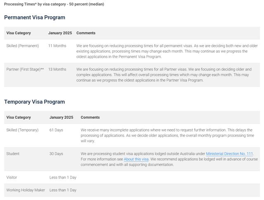Click Comments header in Permanent Visa table
The height and width of the screenshot is (200, 264).
(86, 33)
